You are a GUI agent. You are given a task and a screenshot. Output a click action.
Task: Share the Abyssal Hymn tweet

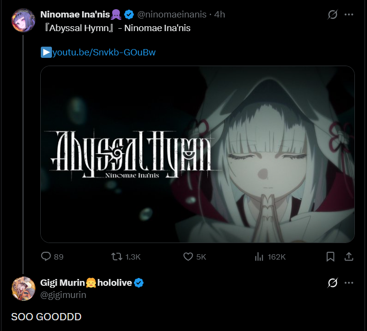click(x=349, y=257)
